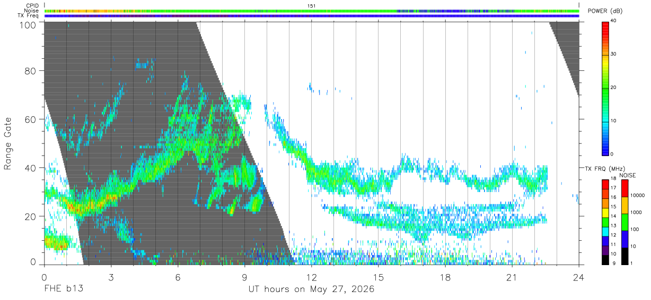Click the 30 label on the power colorbar
The width and height of the screenshot is (651, 300).
[613, 54]
